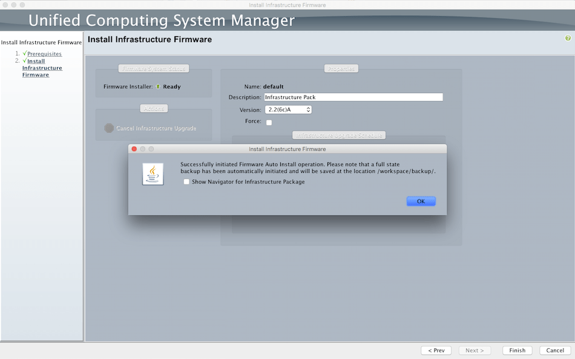The height and width of the screenshot is (359, 575).
Task: Click the Java coffee cup icon in dialog
Action: [x=153, y=173]
